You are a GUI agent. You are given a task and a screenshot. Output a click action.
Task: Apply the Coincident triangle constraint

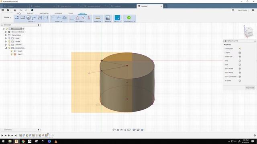pyautogui.click(x=78, y=18)
